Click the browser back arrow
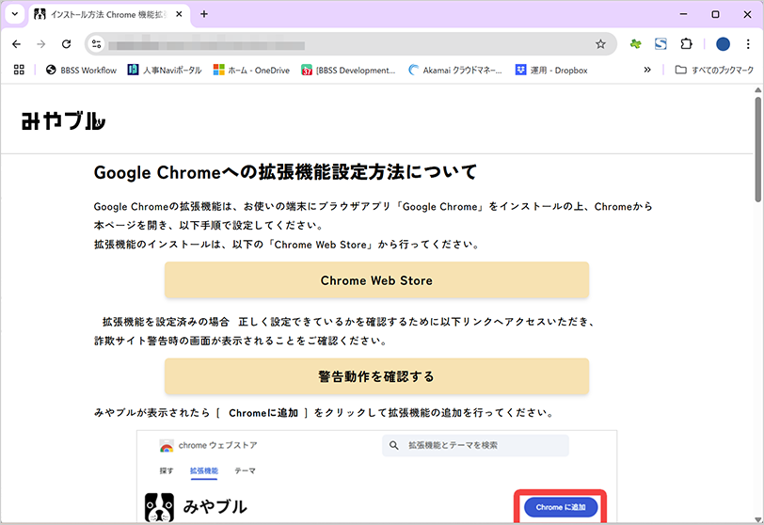This screenshot has width=764, height=525. pyautogui.click(x=16, y=44)
